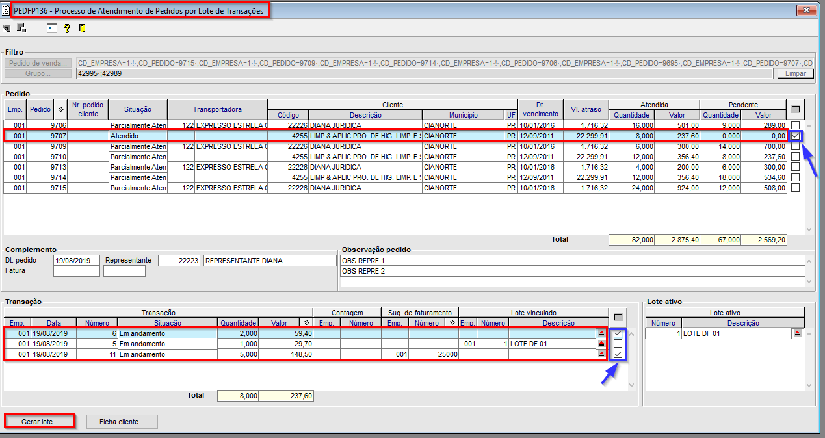Click Pedido grid scrollbar down arrow
The image size is (825, 438).
point(809,229)
